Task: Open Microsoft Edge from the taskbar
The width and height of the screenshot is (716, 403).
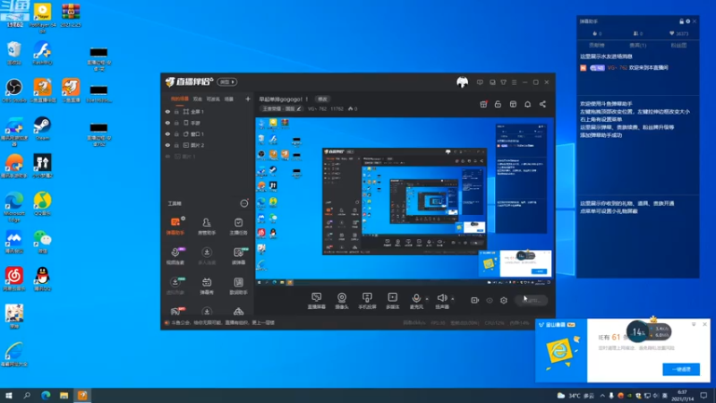Action: click(x=46, y=396)
